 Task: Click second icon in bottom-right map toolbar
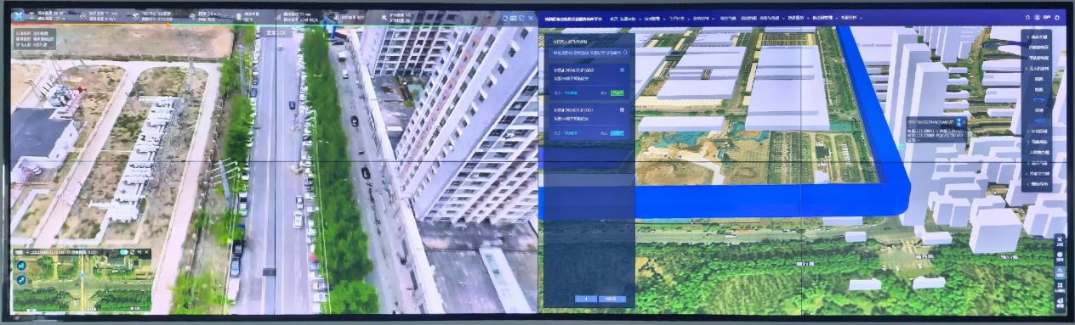click(1060, 256)
